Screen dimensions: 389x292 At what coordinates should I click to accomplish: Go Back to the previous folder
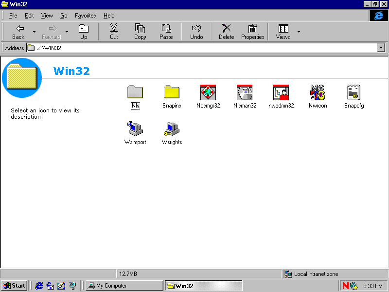click(18, 32)
